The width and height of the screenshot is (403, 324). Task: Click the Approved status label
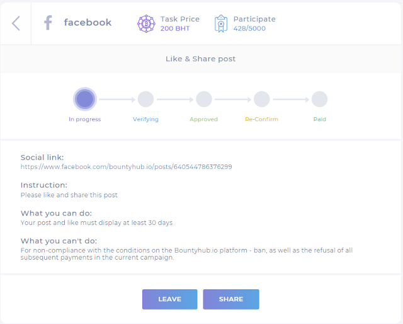click(x=203, y=119)
